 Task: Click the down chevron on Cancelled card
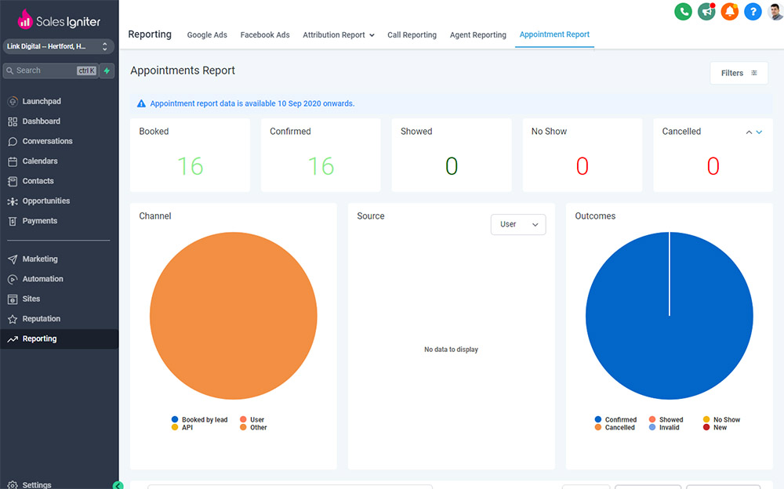(x=759, y=132)
